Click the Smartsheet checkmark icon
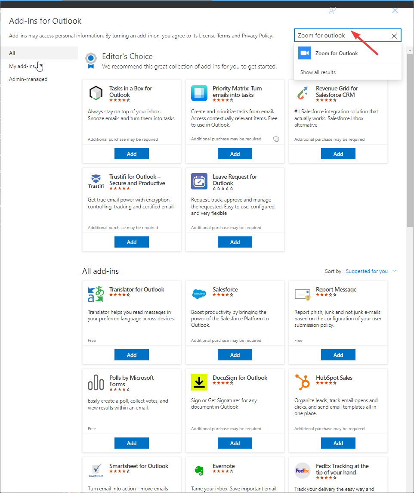414x493 pixels. click(x=96, y=471)
